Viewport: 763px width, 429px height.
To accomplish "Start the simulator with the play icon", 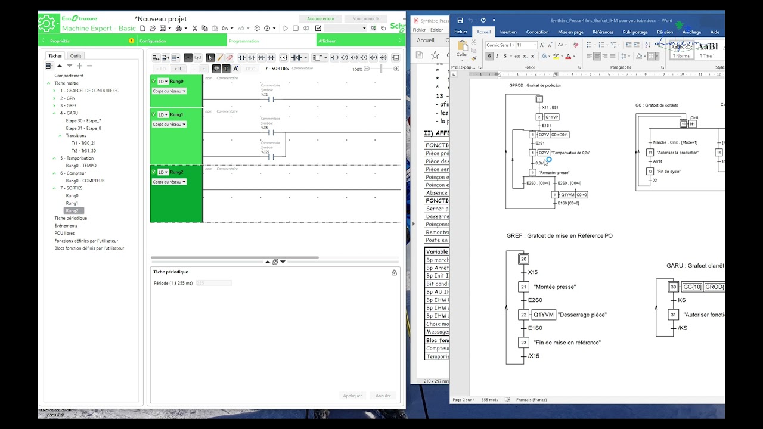I will (x=286, y=28).
